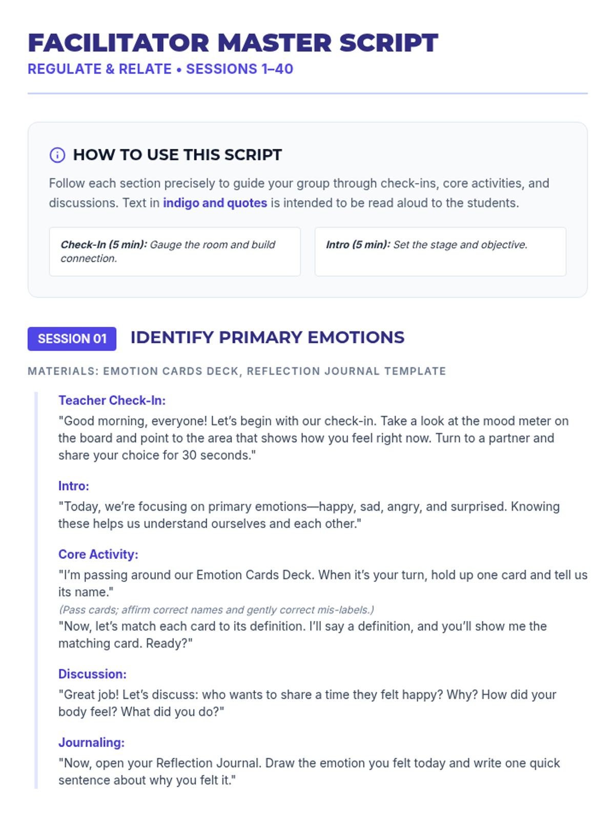Click the 'Core Activity:' section label

pyautogui.click(x=98, y=555)
